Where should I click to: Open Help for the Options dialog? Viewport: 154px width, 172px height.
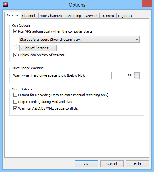pyautogui.click(x=138, y=164)
